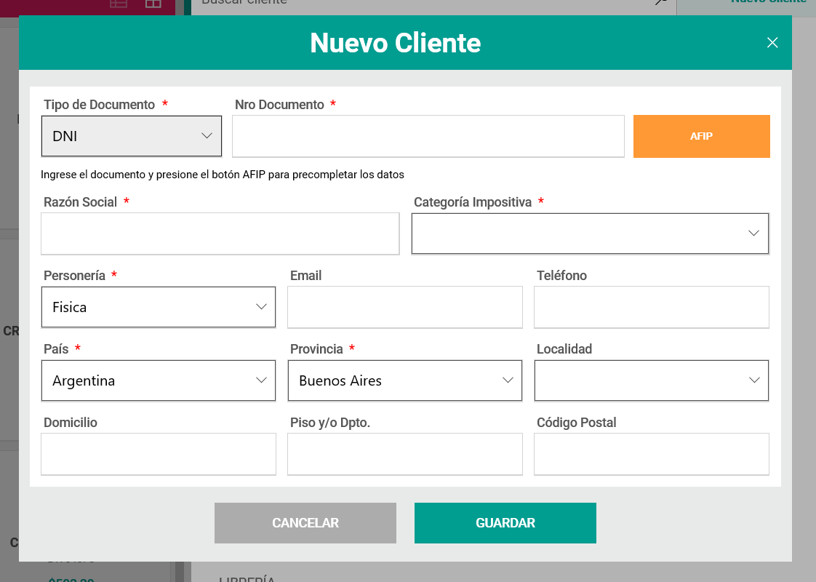Viewport: 816px width, 582px height.
Task: Open the Tipo de Documento dropdown showing DNI
Action: pyautogui.click(x=132, y=136)
